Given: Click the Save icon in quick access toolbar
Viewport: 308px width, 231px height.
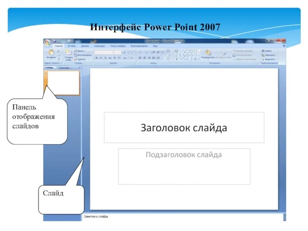Looking at the screenshot, I should (55, 41).
